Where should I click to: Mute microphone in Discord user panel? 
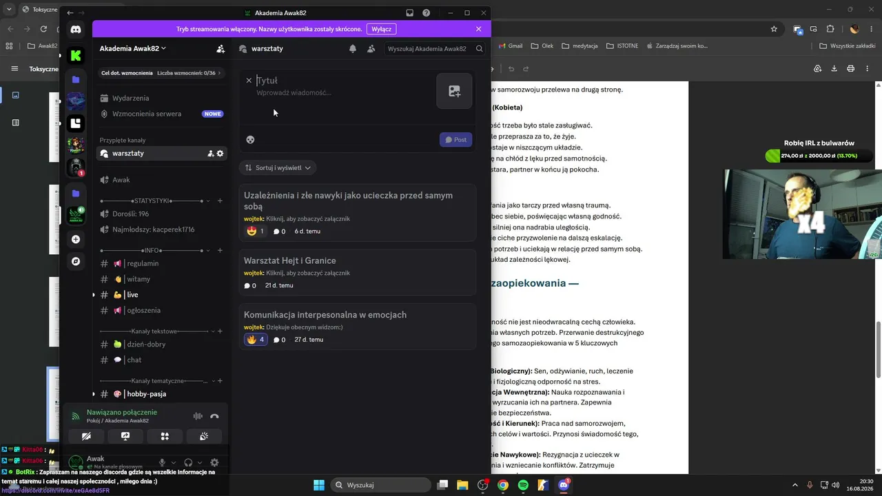tap(163, 463)
